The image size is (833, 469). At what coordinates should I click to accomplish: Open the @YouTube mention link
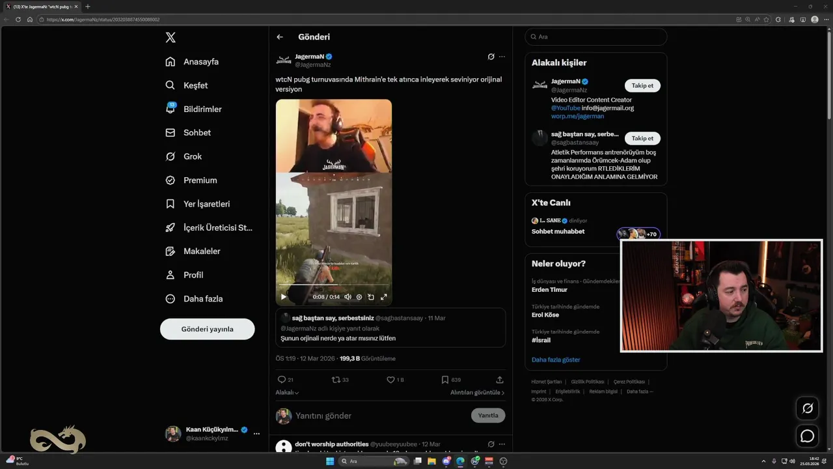click(x=566, y=108)
